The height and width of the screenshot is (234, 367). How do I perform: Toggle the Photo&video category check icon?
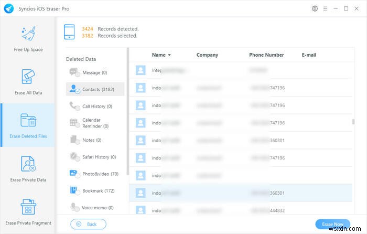tap(78, 176)
